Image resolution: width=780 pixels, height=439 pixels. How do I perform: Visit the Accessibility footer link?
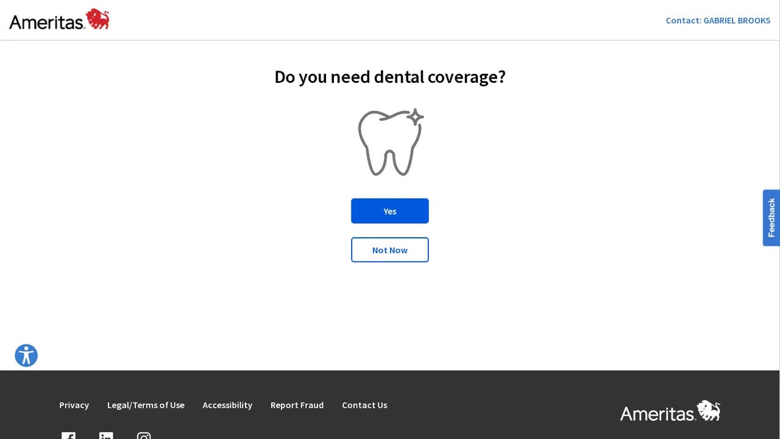pos(227,405)
